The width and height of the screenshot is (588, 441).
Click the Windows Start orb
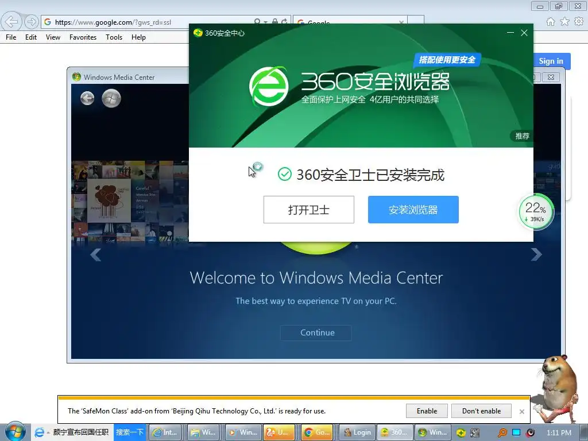pyautogui.click(x=15, y=431)
